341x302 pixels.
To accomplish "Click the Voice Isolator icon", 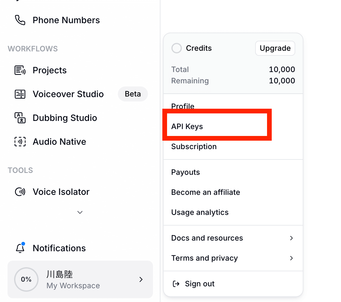I will point(20,192).
